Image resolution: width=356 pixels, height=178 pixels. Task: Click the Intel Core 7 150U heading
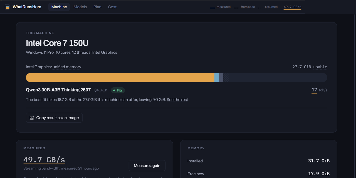click(57, 43)
